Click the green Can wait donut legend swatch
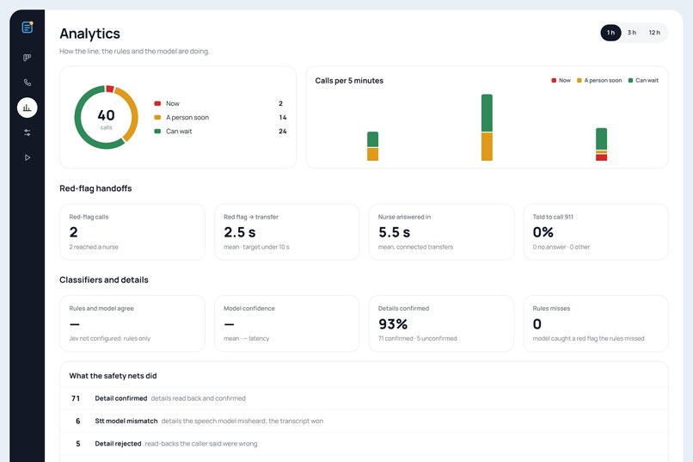 point(157,132)
